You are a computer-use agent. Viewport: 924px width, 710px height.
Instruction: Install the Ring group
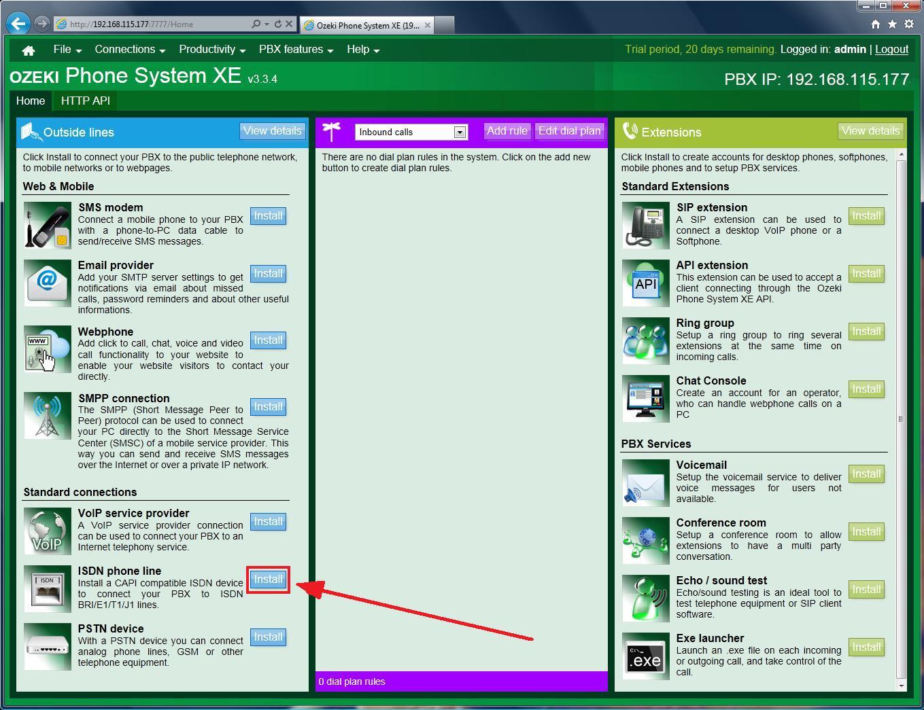[x=866, y=332]
